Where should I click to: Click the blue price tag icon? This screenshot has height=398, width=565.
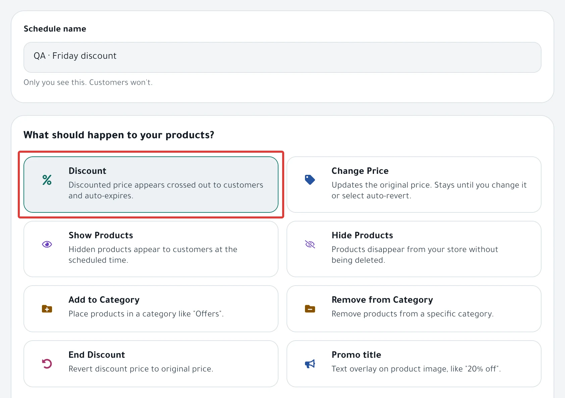click(x=310, y=180)
